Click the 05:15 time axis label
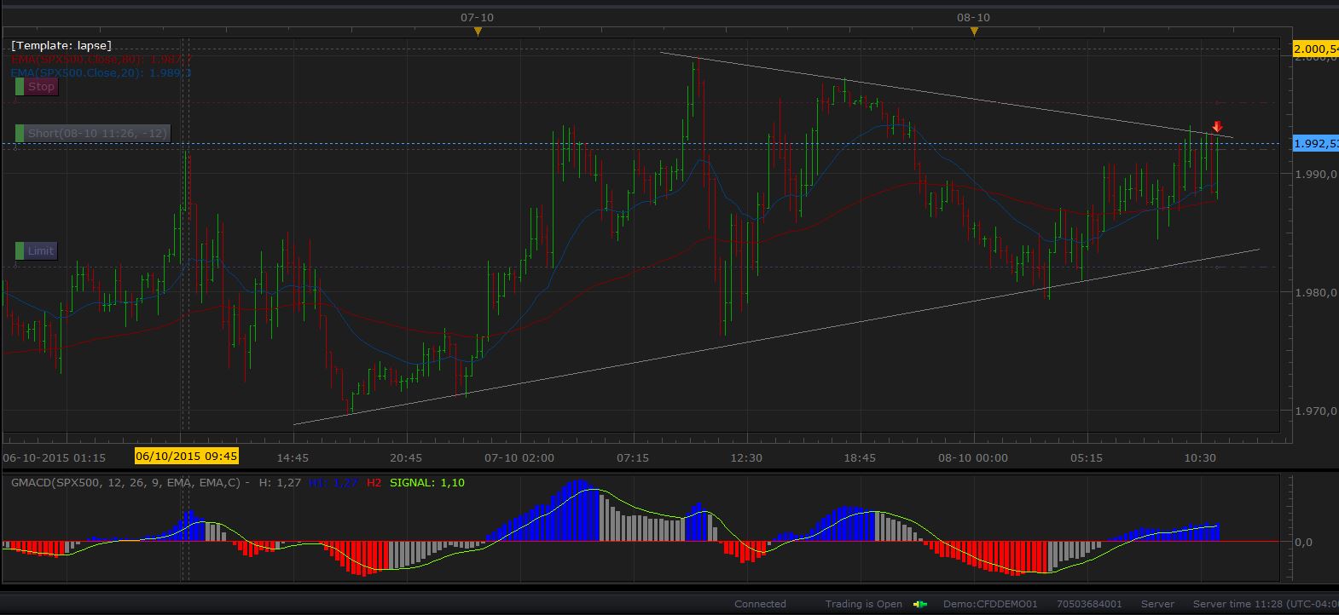 click(x=1087, y=457)
